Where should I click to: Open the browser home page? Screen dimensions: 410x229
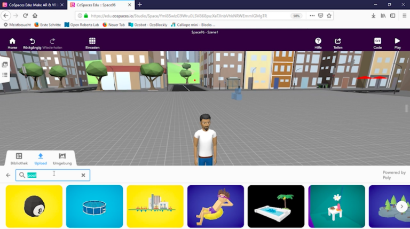35,15
